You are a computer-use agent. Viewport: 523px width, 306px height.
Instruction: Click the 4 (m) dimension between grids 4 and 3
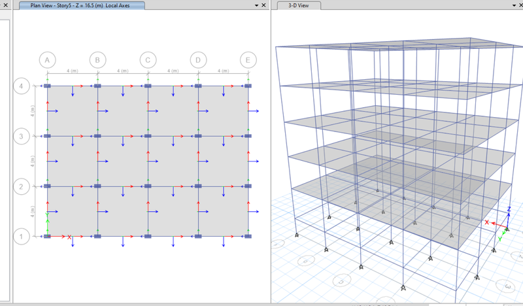pos(32,111)
